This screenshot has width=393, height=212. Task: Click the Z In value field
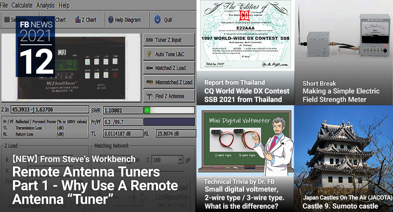click(50, 110)
